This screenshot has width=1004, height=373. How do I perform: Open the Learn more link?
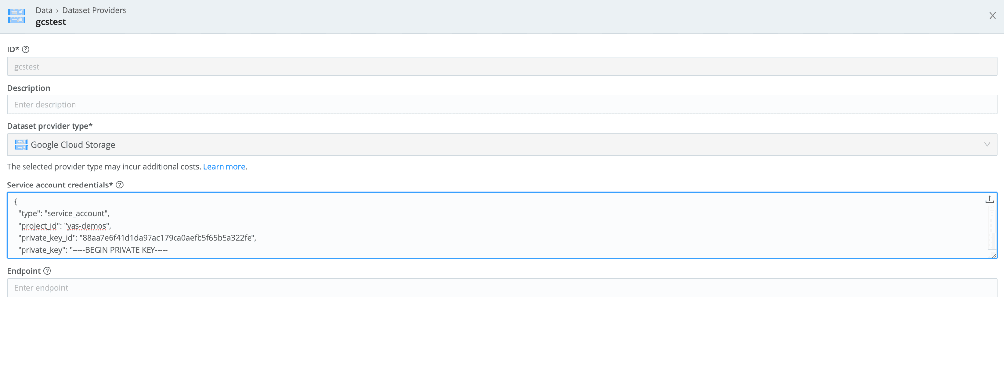224,167
